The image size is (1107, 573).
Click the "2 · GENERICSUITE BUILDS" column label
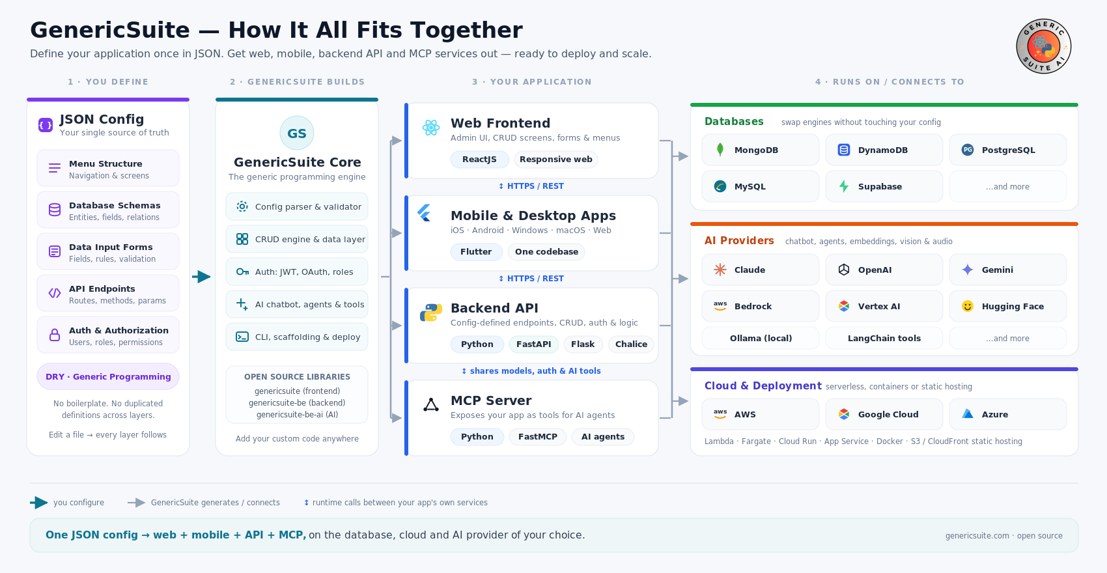pos(297,82)
